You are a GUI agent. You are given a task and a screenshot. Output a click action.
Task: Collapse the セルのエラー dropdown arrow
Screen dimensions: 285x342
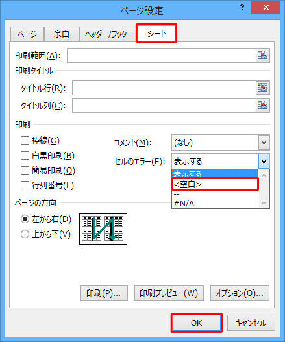(x=264, y=162)
